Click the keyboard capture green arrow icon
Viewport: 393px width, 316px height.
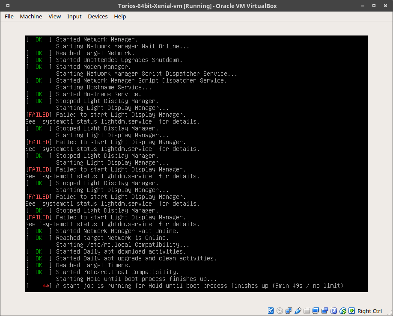(x=351, y=311)
